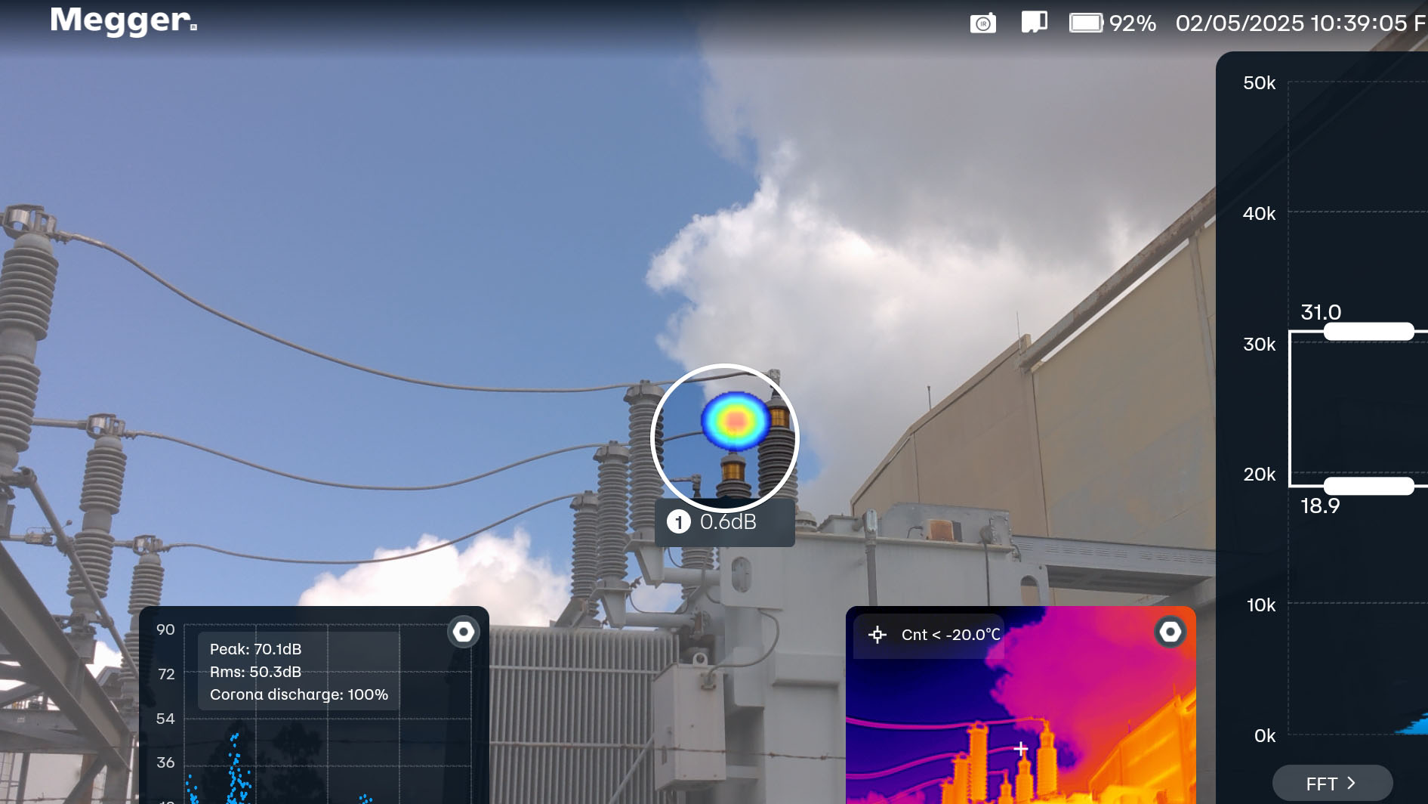1428x804 pixels.
Task: Select the 0.6dB source label
Action: coord(728,522)
